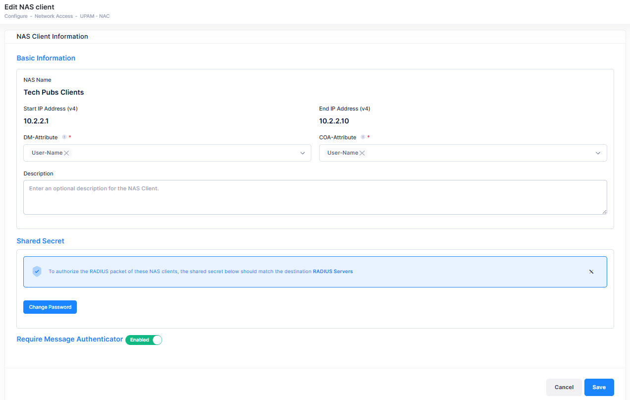The height and width of the screenshot is (400, 630).
Task: Click the COA-Attribute info icon
Action: point(363,137)
